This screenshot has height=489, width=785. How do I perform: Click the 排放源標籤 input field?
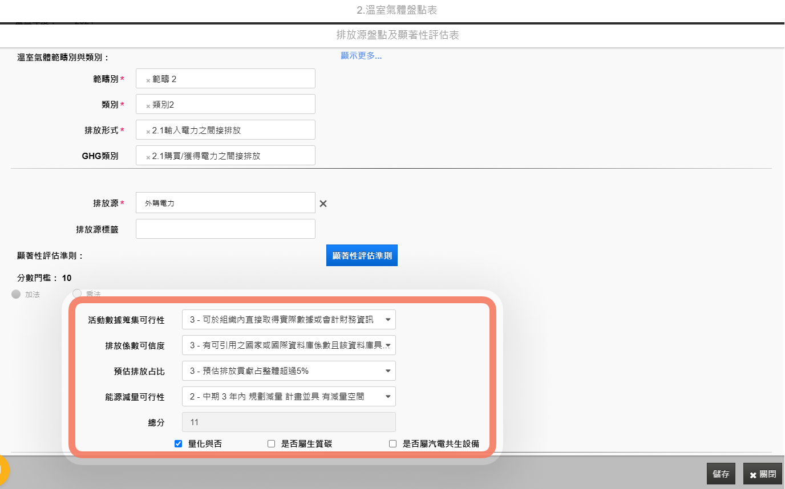pos(225,229)
